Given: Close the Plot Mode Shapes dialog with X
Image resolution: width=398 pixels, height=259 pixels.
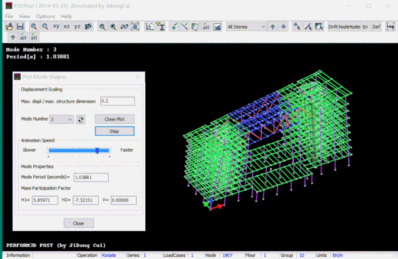Looking at the screenshot, I should [138, 77].
